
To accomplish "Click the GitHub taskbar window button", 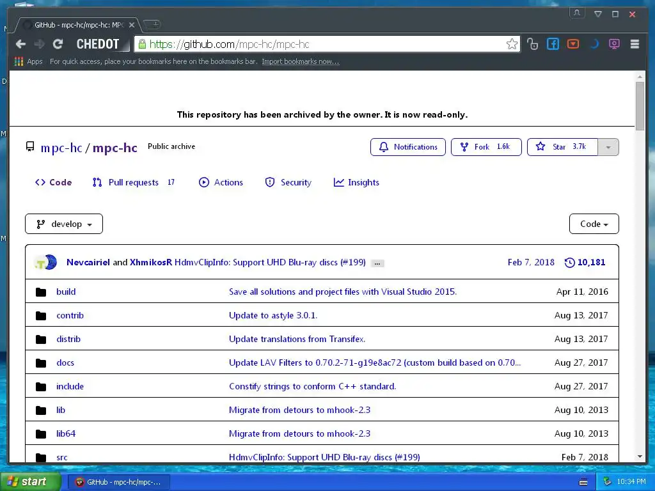I will 118,482.
